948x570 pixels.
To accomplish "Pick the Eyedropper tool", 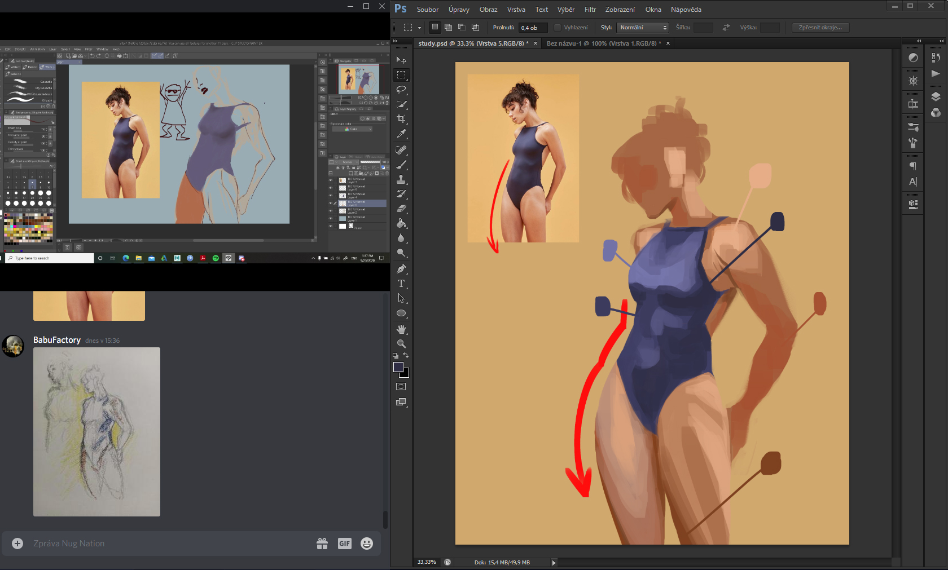I will click(x=401, y=134).
